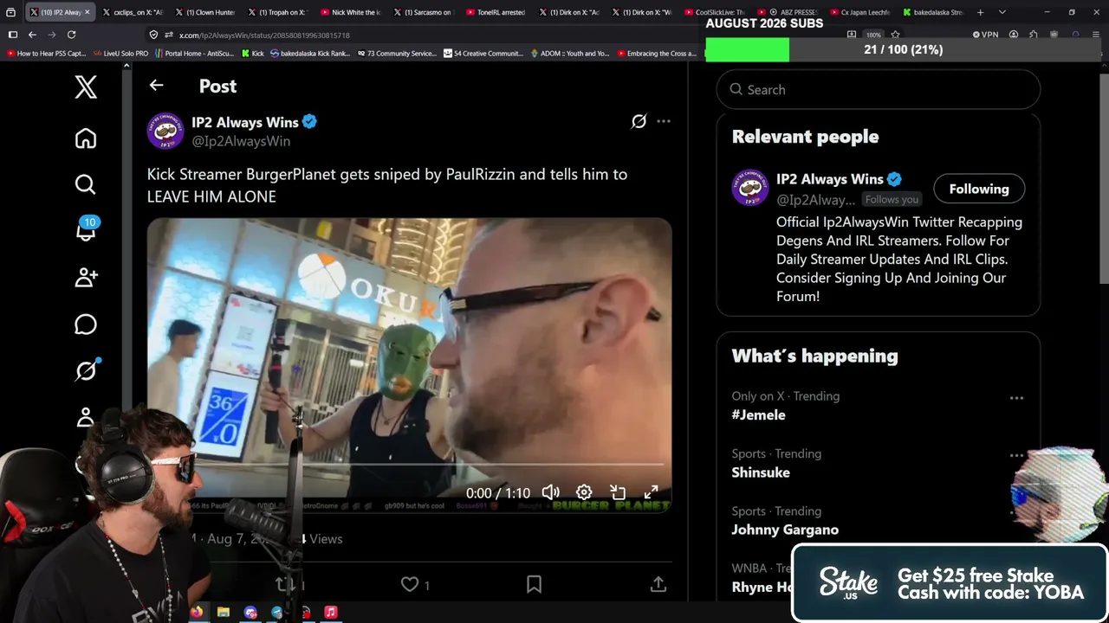Open File Explorer from the taskbar
The height and width of the screenshot is (623, 1109).
click(x=224, y=612)
